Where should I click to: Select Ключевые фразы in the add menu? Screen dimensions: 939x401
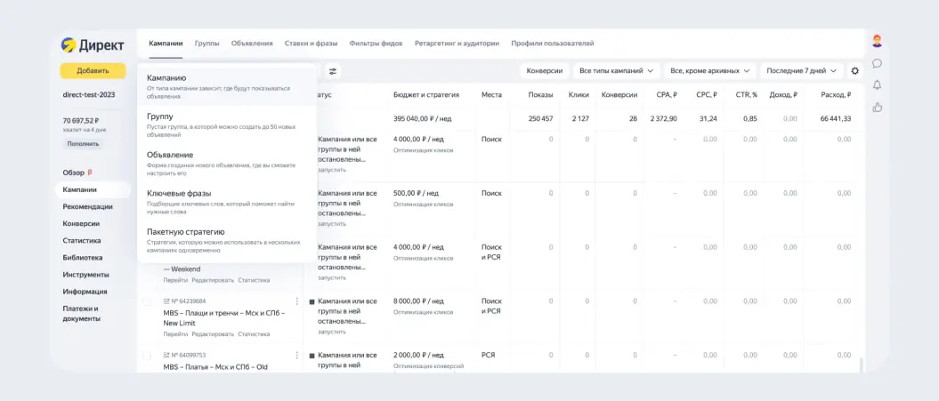coord(227,203)
